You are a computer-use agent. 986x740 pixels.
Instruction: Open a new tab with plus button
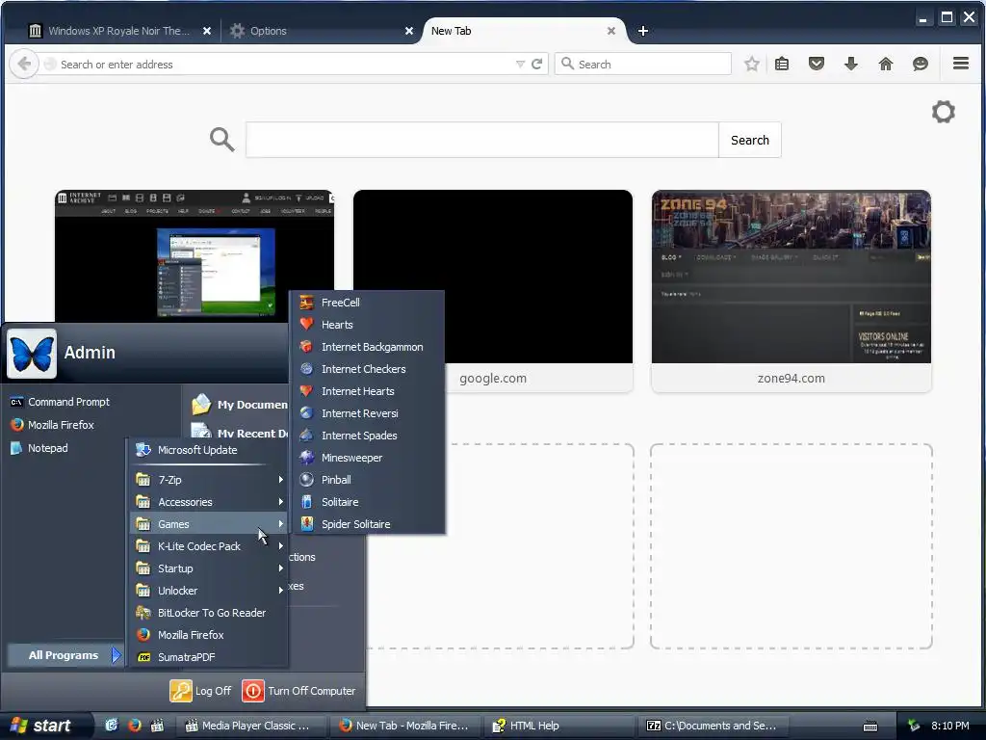point(642,31)
